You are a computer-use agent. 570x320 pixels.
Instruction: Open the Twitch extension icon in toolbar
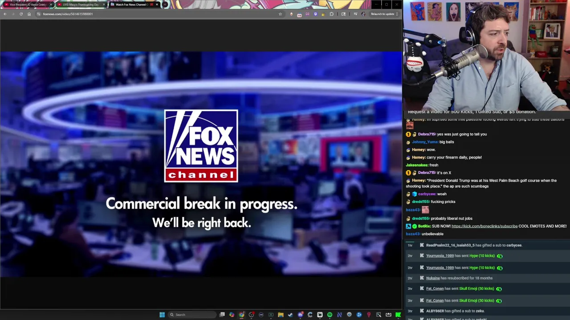(315, 14)
